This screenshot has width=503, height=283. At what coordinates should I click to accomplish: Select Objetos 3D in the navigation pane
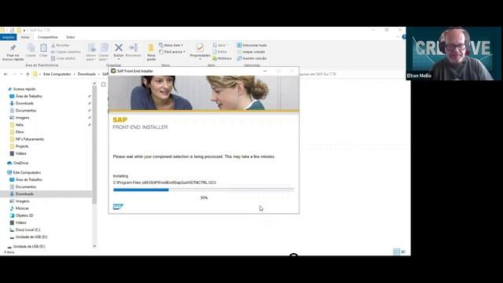tap(24, 215)
